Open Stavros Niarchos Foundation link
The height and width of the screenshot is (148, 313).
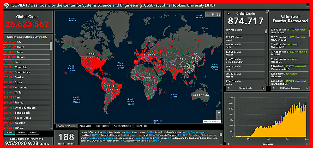pyautogui.click(x=100, y=138)
